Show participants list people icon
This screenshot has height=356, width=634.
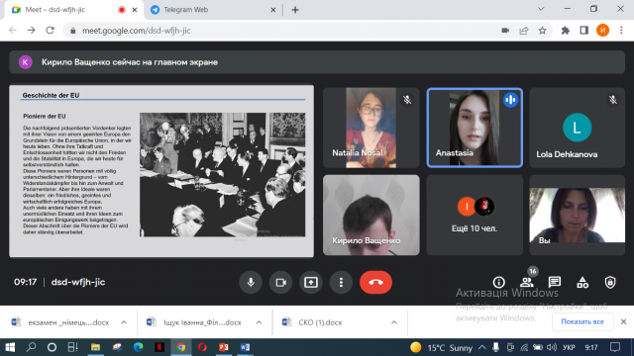pos(526,282)
